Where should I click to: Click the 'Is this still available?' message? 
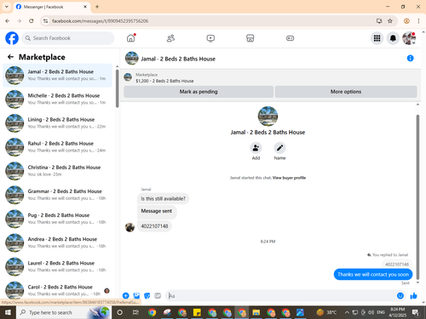click(163, 198)
